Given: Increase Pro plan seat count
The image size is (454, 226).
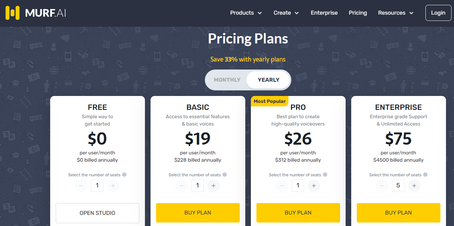Looking at the screenshot, I should pos(314,186).
